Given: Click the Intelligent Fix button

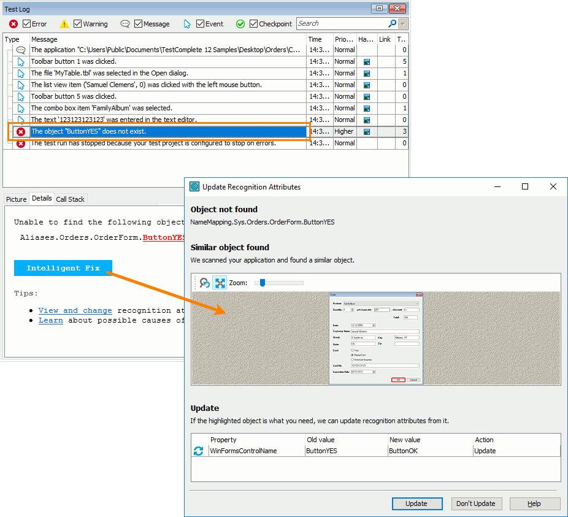Looking at the screenshot, I should 63,268.
